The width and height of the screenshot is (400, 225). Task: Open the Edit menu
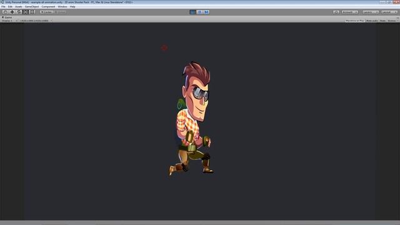pyautogui.click(x=10, y=7)
